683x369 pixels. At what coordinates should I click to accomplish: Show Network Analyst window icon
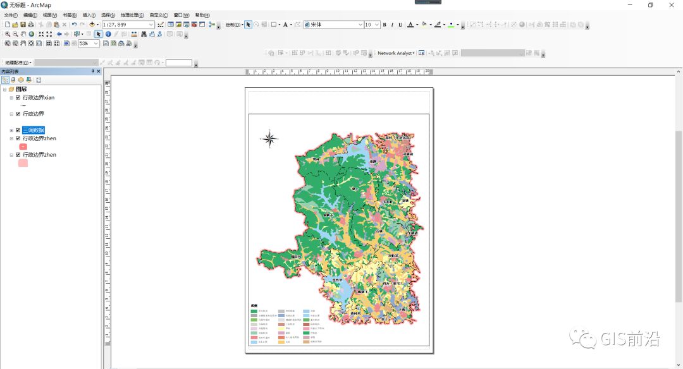pyautogui.click(x=421, y=53)
